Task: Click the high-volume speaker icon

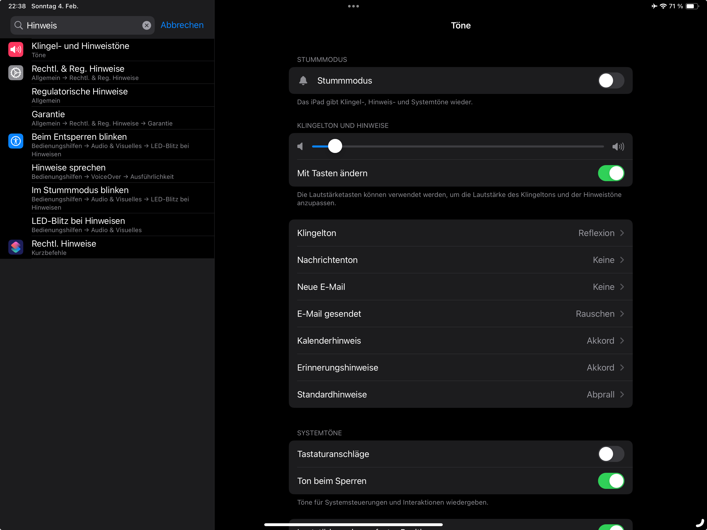Action: (x=618, y=146)
